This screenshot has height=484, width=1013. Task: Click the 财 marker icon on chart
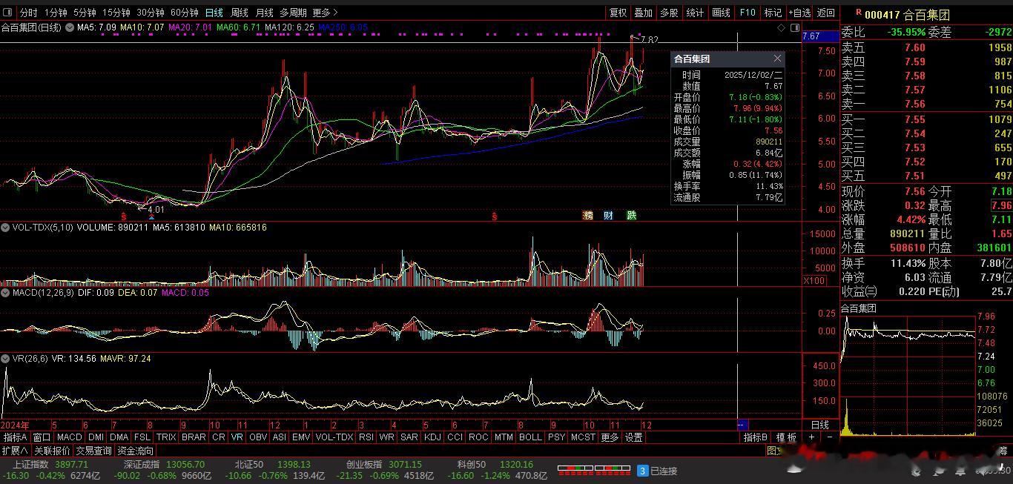608,215
